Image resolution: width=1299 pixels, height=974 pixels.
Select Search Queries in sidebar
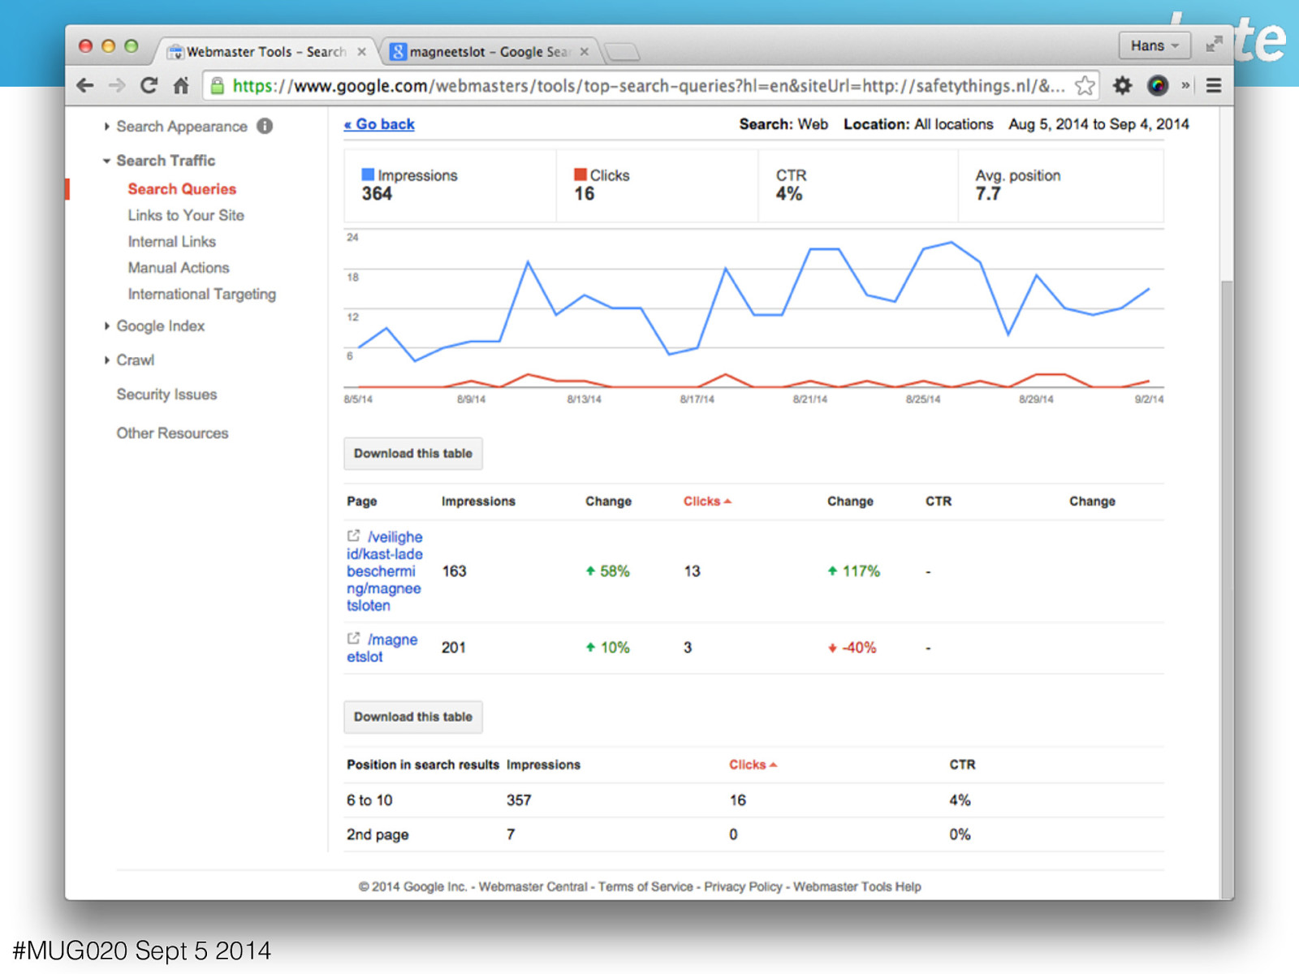pyautogui.click(x=182, y=188)
